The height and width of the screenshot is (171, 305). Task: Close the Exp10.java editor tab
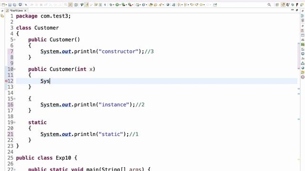pyautogui.click(x=25, y=10)
